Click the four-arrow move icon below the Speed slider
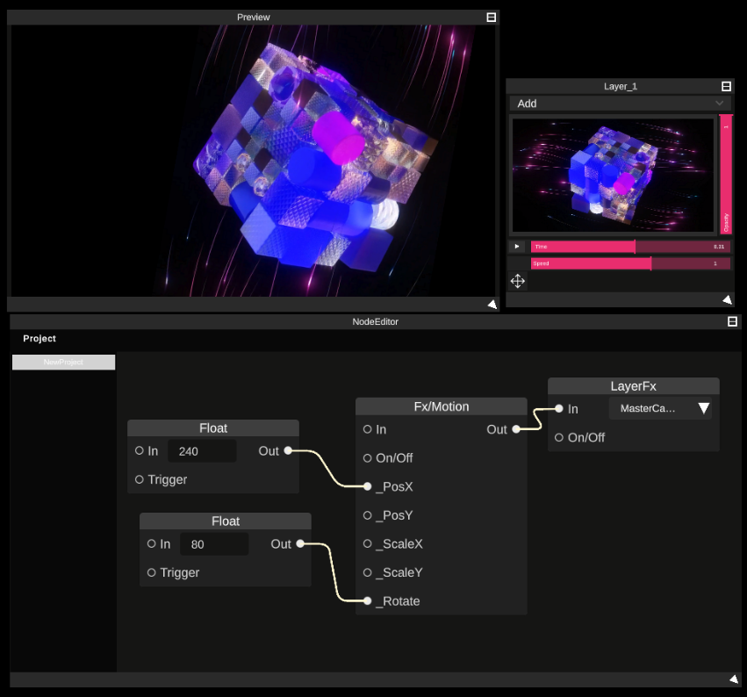The image size is (747, 697). click(x=517, y=282)
